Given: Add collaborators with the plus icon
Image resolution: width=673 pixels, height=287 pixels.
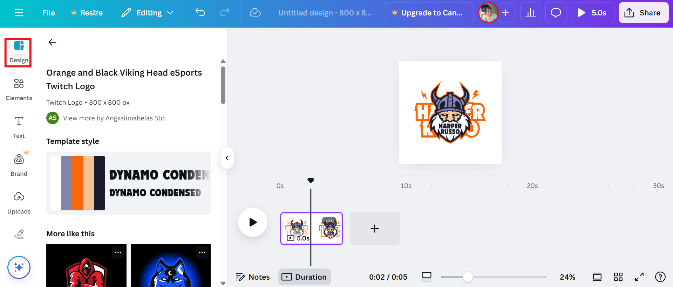Looking at the screenshot, I should pos(505,13).
